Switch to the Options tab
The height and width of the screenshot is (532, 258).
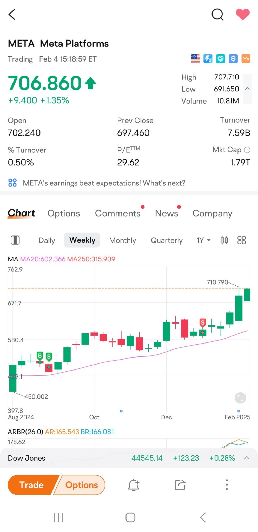click(64, 213)
